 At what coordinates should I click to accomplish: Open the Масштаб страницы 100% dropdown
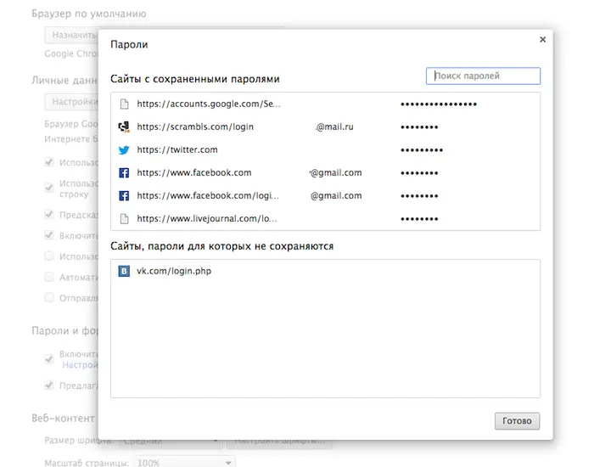coord(185,462)
